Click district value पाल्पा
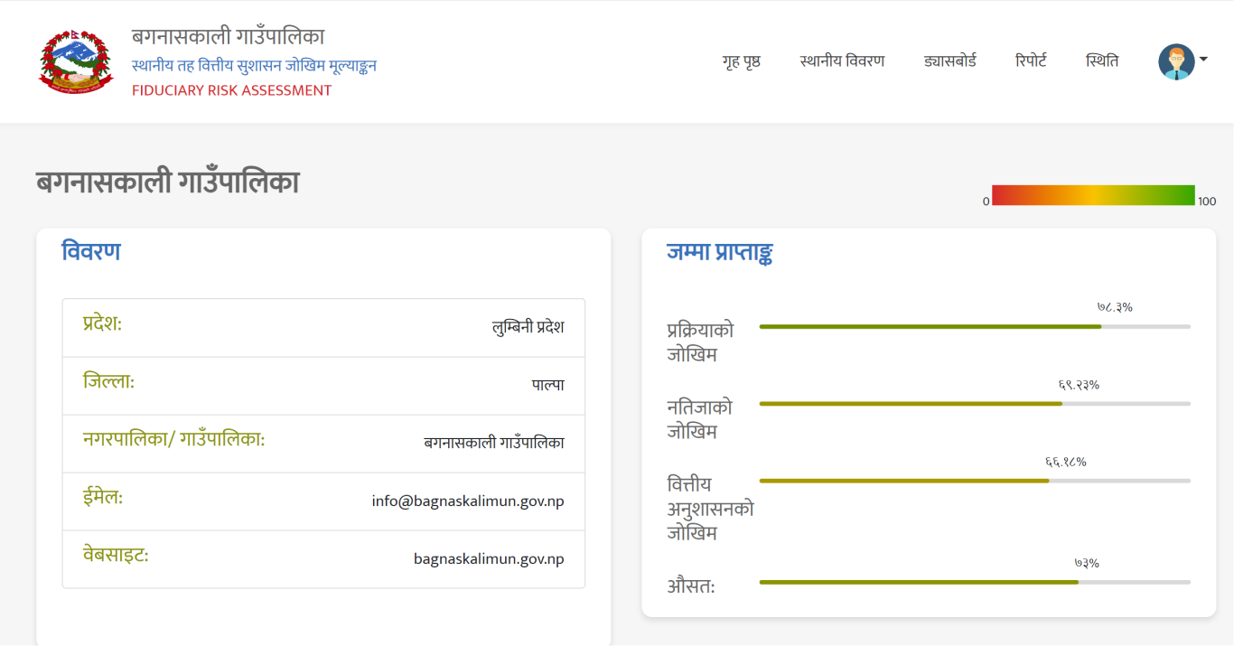Image resolution: width=1234 pixels, height=646 pixels. pyautogui.click(x=547, y=385)
